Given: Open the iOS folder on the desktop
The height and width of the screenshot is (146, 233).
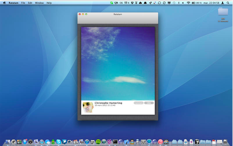Looking at the screenshot, I should pyautogui.click(x=223, y=15).
